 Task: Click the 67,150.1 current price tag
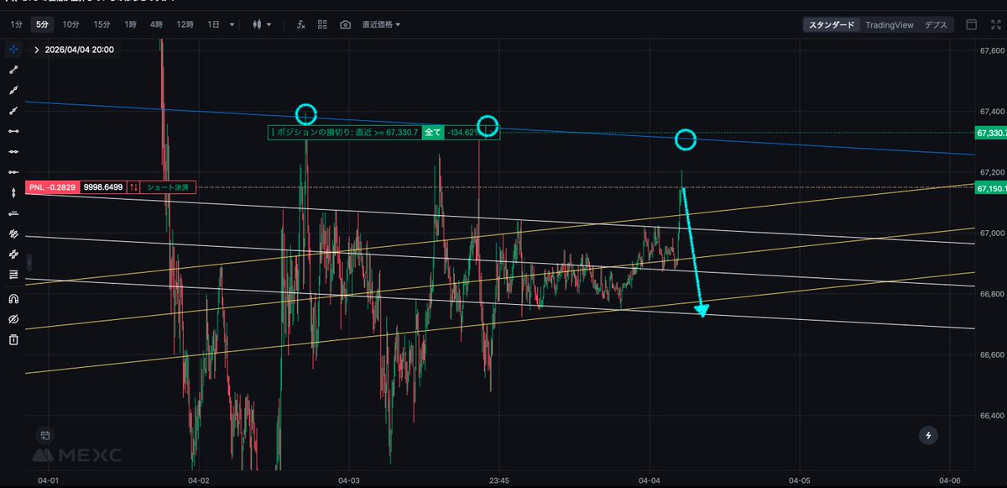(x=990, y=190)
